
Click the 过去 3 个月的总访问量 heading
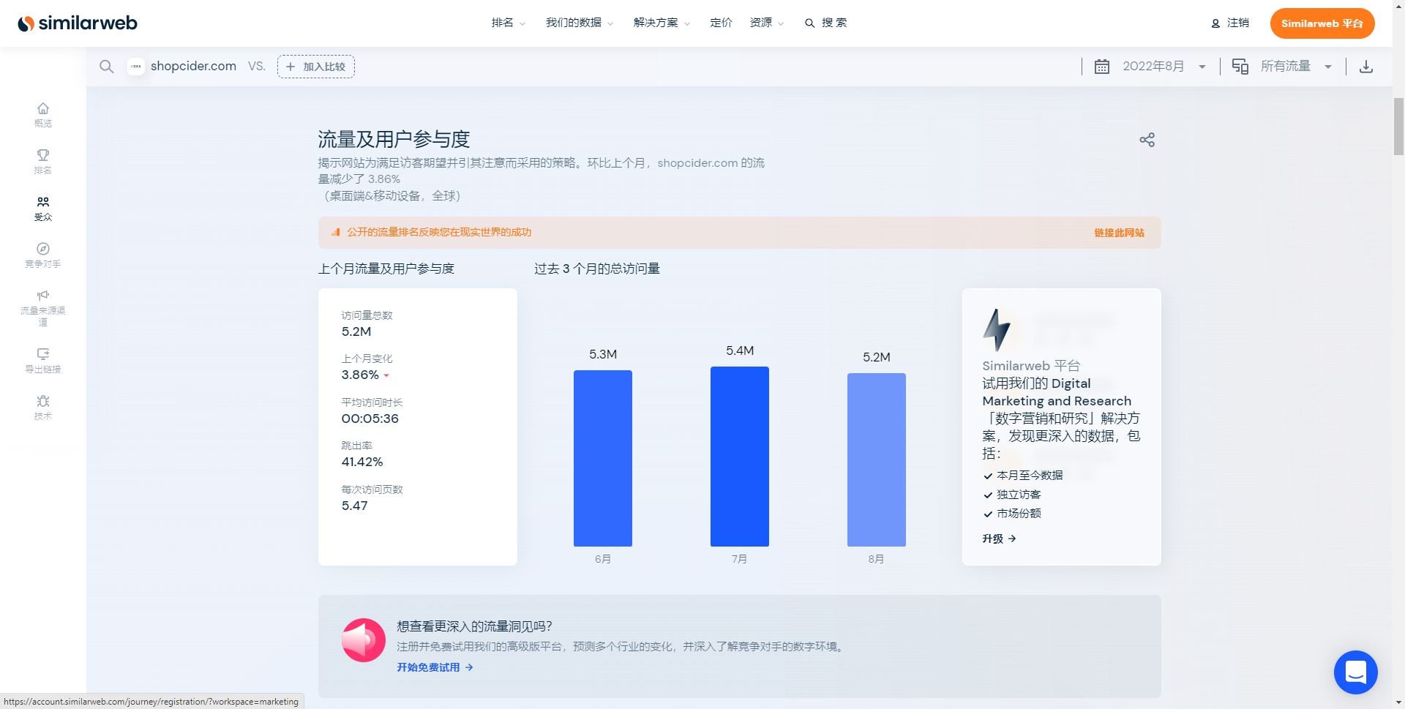597,269
